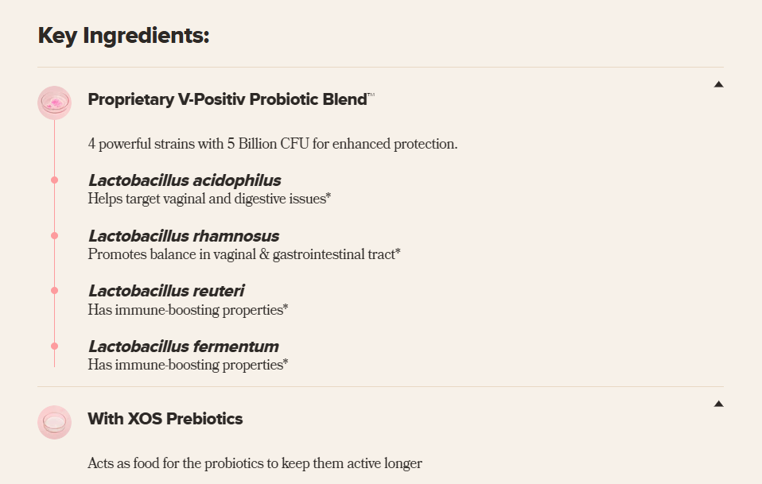This screenshot has width=762, height=484.
Task: Click the 4 powerful strains description text
Action: [x=273, y=145]
